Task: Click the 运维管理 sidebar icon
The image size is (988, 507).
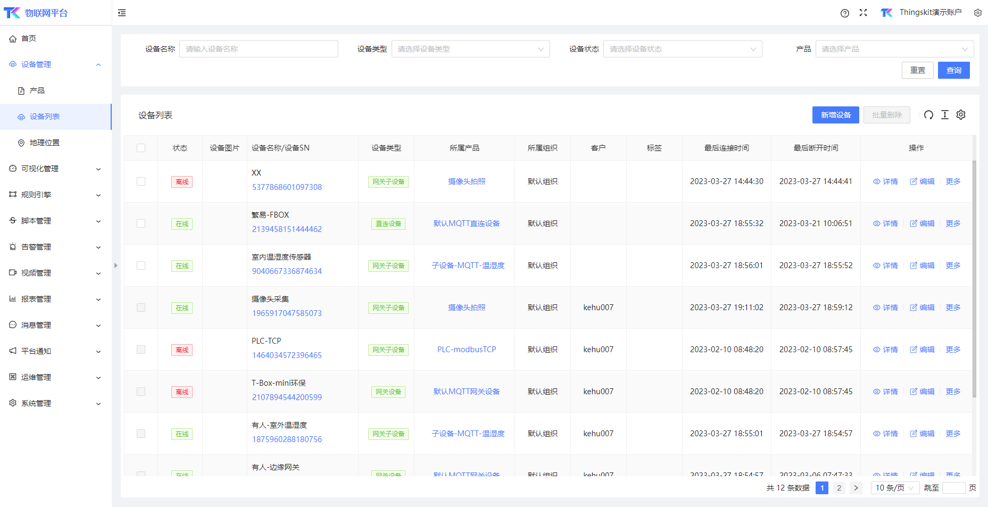Action: point(13,377)
